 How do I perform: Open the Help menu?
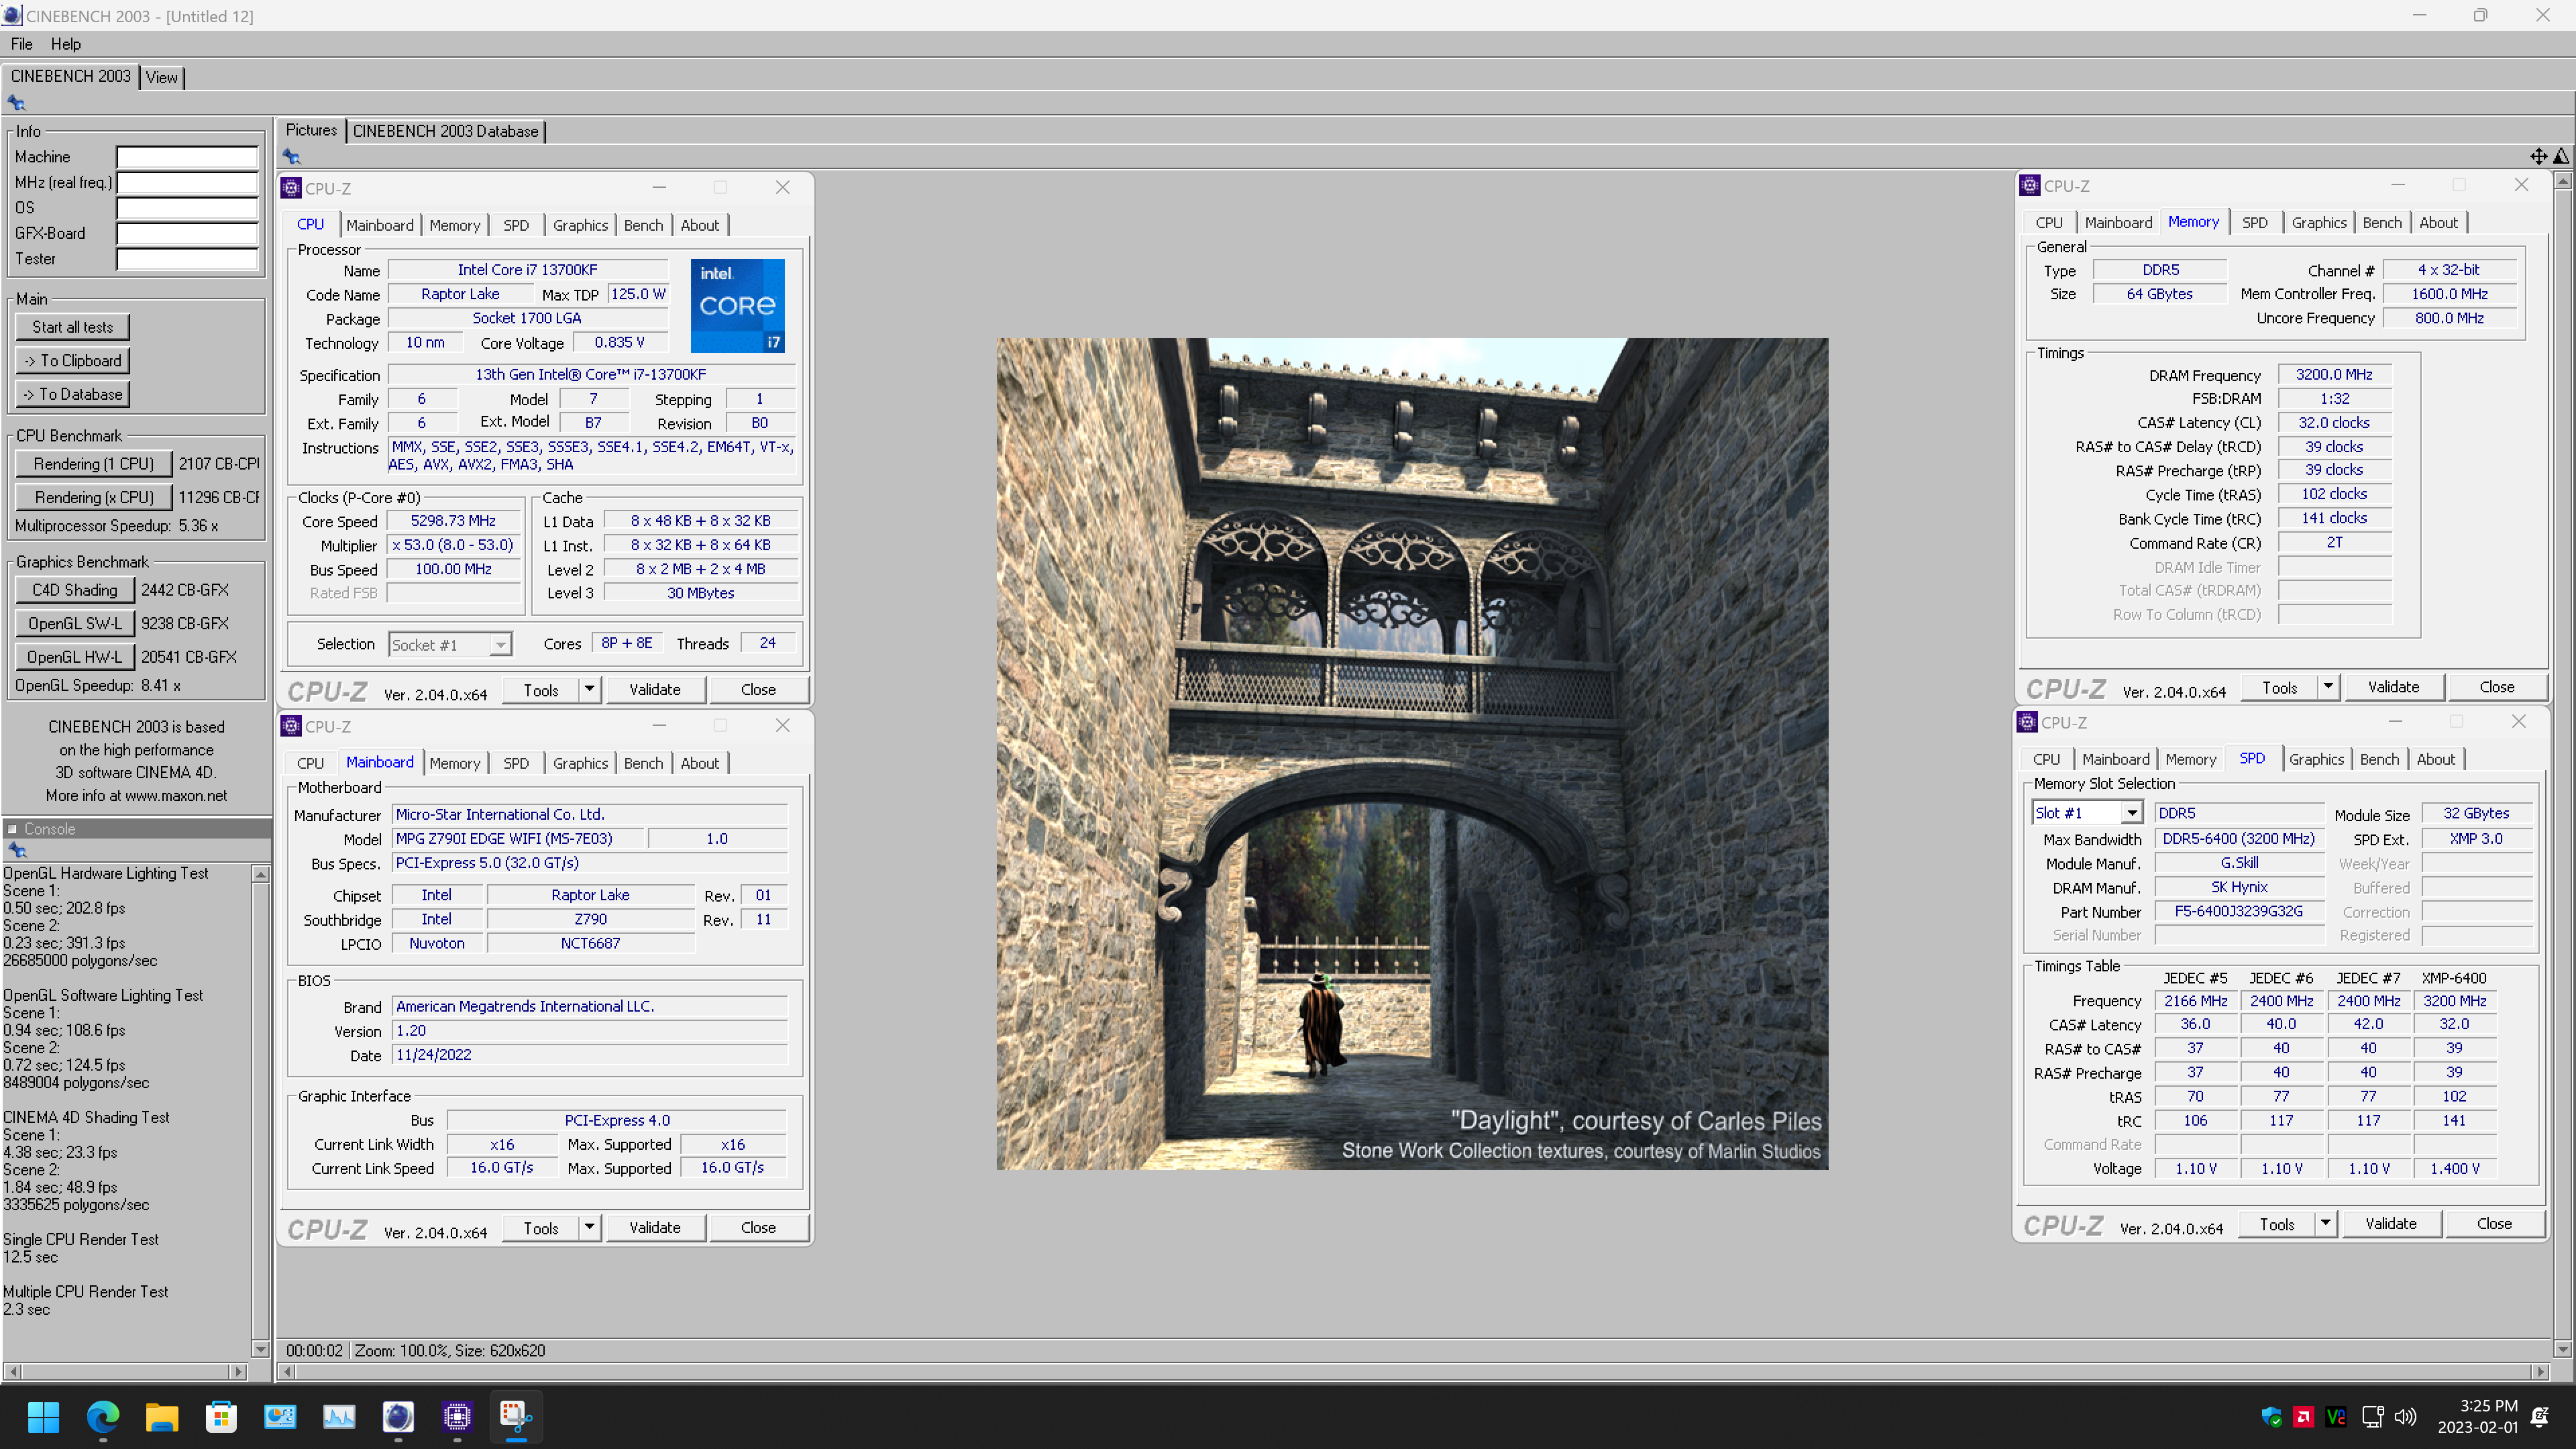(66, 44)
